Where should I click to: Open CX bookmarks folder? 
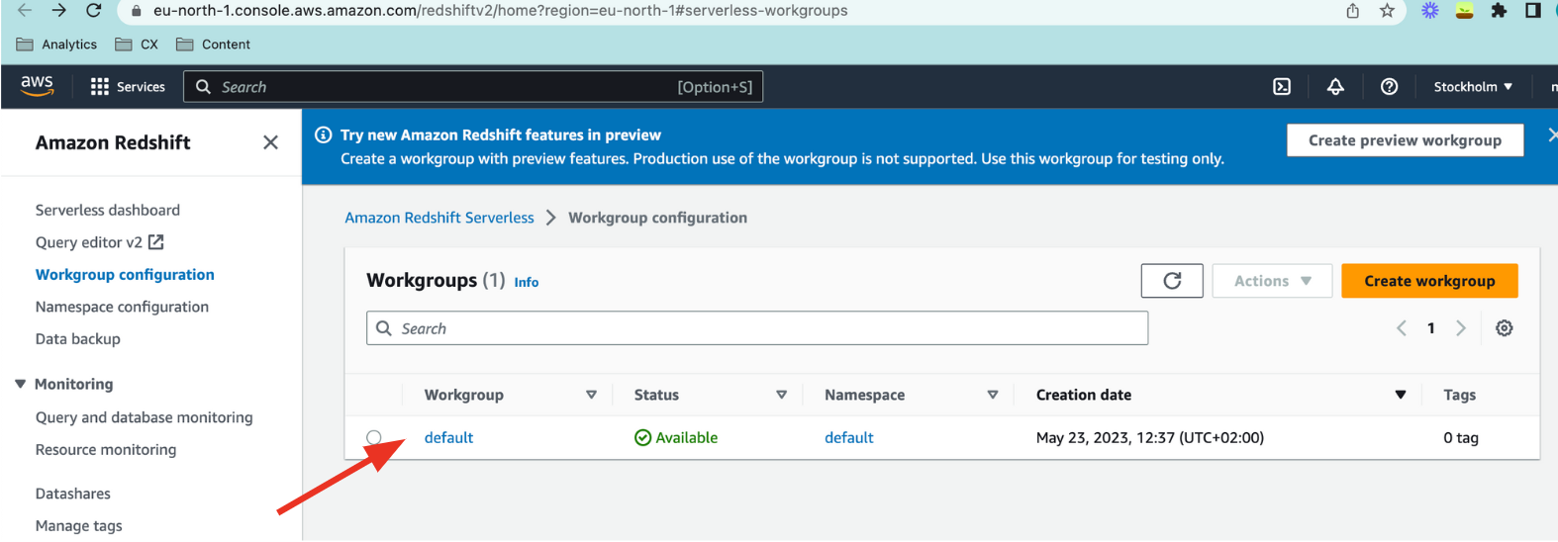coord(137,45)
